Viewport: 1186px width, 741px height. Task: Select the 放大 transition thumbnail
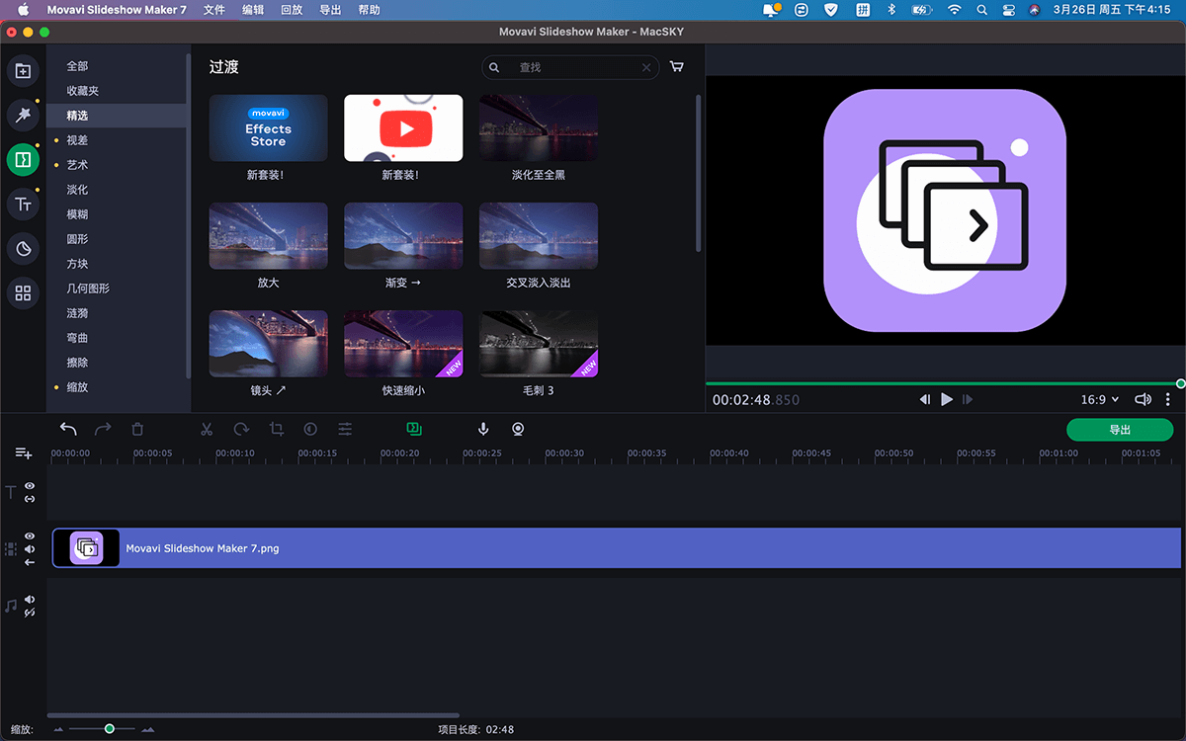click(268, 235)
